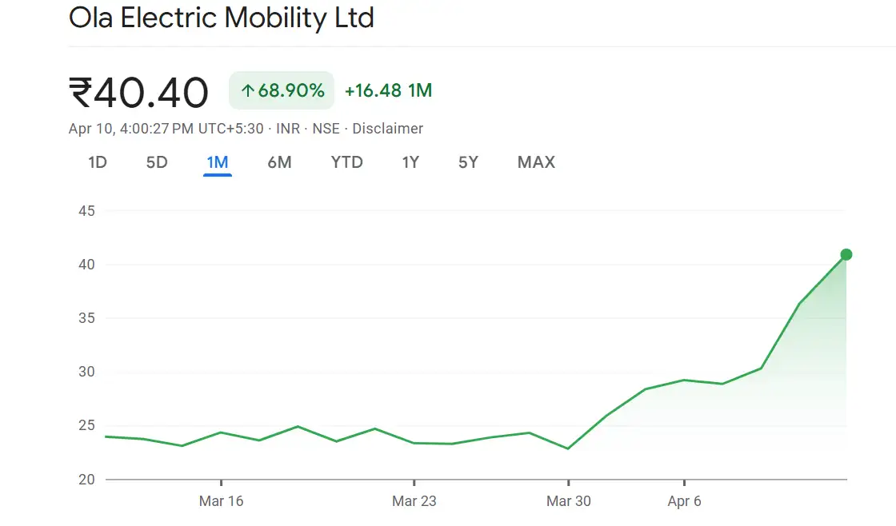Show the MAX history range
This screenshot has width=896, height=526.
tap(536, 162)
